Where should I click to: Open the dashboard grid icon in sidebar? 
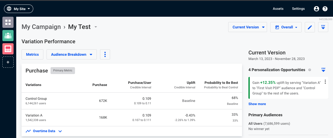click(8, 22)
